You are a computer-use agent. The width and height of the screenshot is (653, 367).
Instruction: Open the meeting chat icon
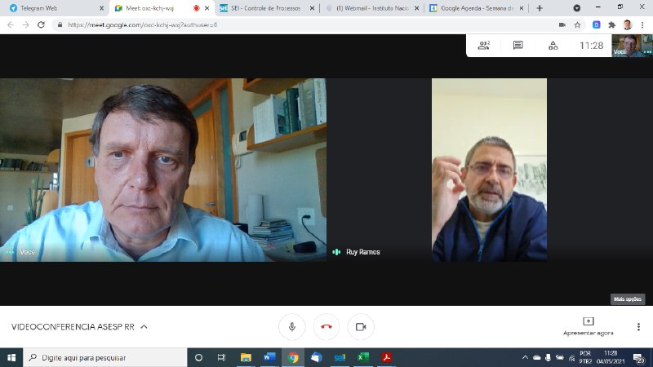(x=518, y=46)
